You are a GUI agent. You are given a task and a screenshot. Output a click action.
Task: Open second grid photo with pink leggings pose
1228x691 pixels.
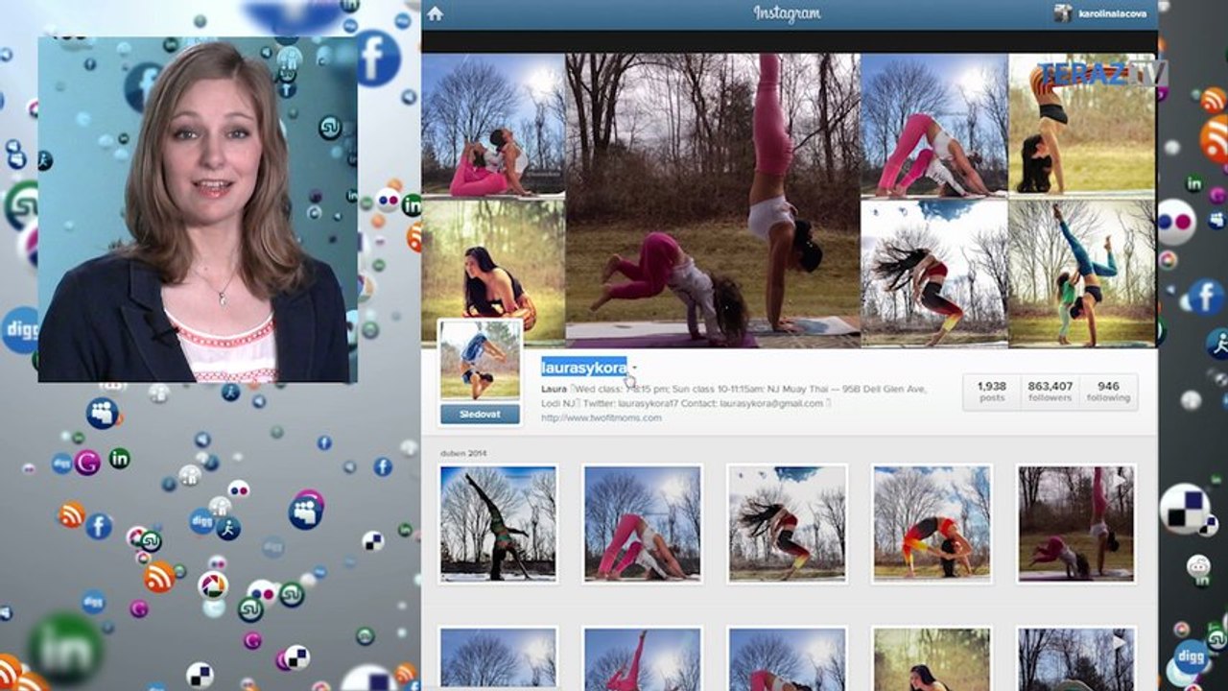(643, 524)
